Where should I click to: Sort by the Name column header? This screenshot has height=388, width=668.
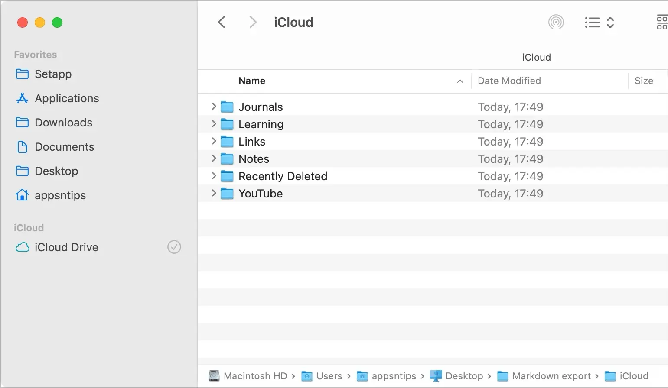click(x=252, y=81)
